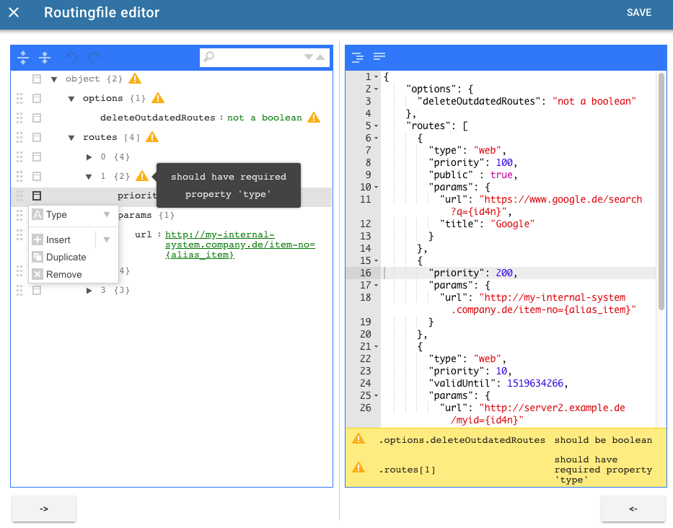Viewport: 673px width, 528px height.
Task: Undo last action in tree editor
Action: point(71,57)
